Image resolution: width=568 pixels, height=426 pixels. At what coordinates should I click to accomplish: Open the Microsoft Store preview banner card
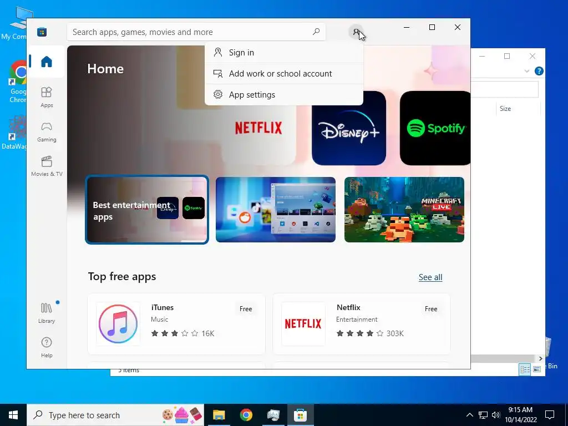(x=275, y=209)
